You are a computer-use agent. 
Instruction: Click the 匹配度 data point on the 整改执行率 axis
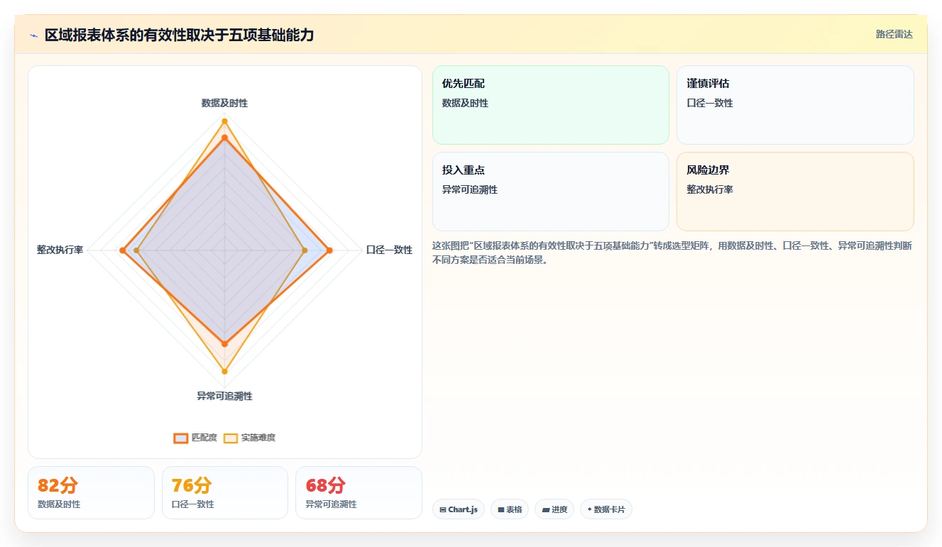122,250
